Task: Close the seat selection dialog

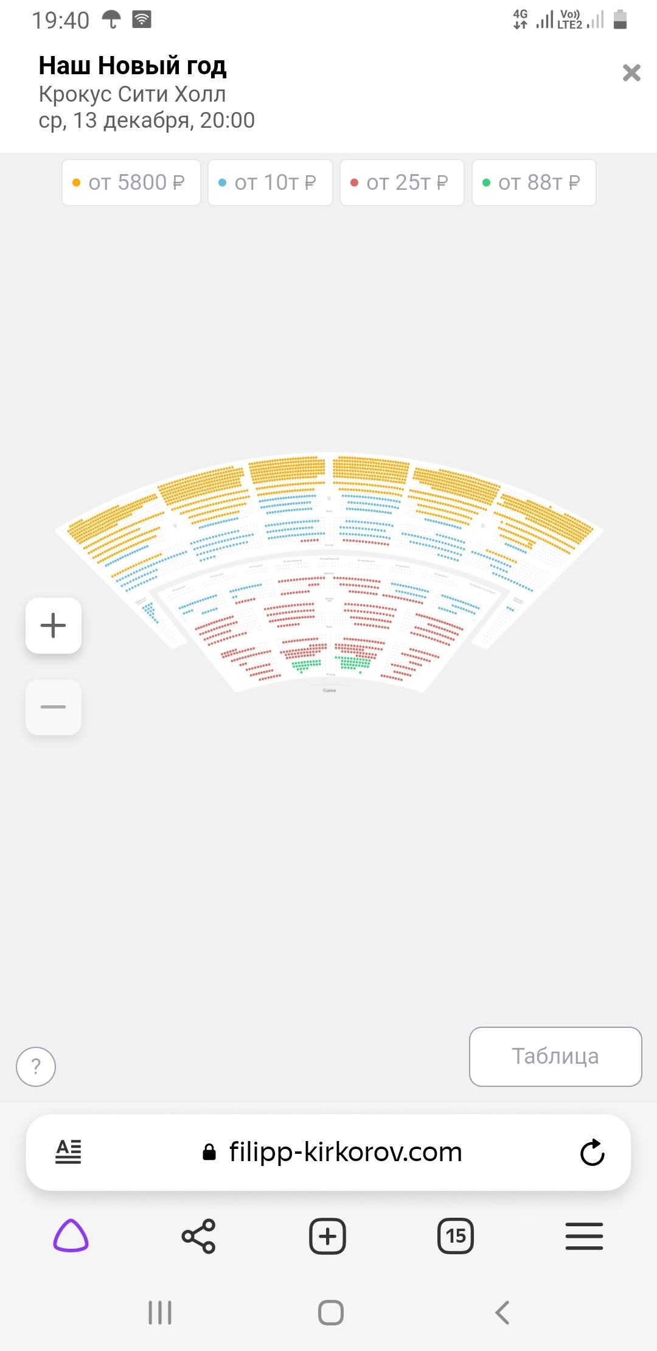Action: pos(631,73)
